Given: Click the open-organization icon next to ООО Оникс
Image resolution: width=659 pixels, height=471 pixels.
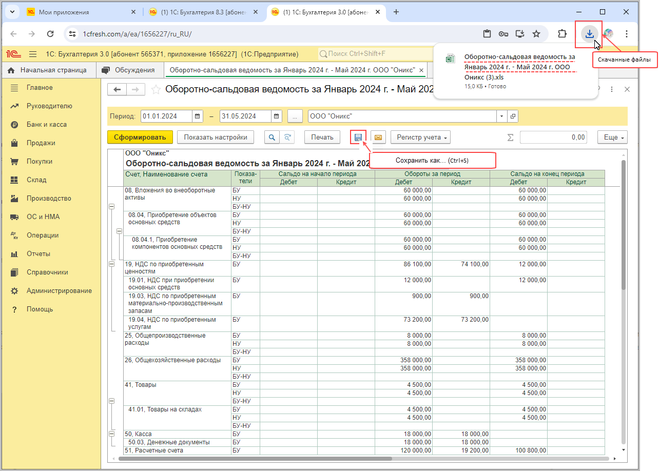Looking at the screenshot, I should tap(513, 116).
